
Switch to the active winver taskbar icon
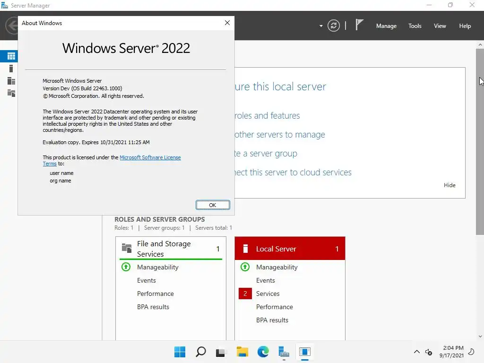[305, 352]
